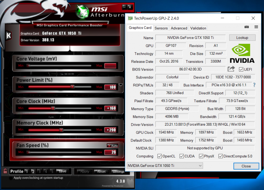Click the Memory Clock value box +290
The height and width of the screenshot is (190, 264).
pos(110,130)
